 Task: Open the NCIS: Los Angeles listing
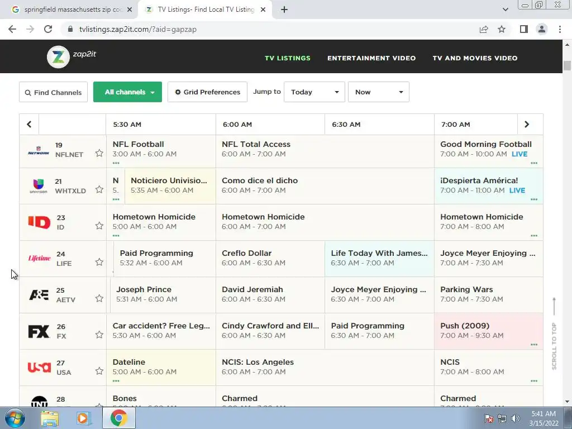(325, 367)
